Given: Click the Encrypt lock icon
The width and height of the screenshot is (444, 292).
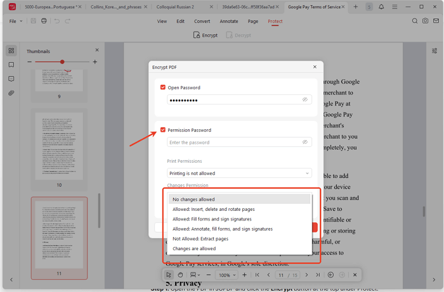Looking at the screenshot, I should pyautogui.click(x=197, y=35).
